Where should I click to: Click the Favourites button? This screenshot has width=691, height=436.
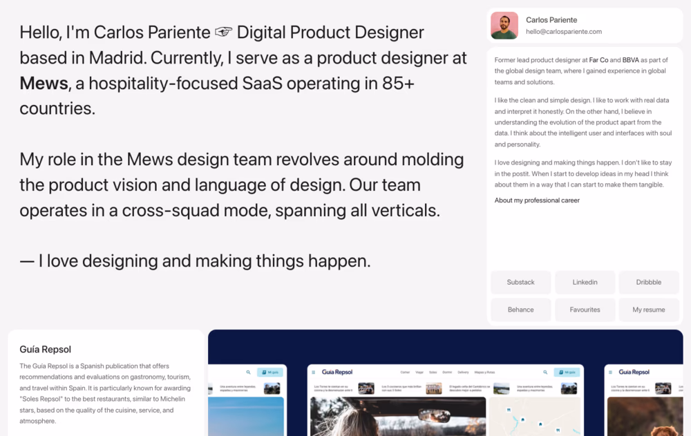[x=585, y=310]
